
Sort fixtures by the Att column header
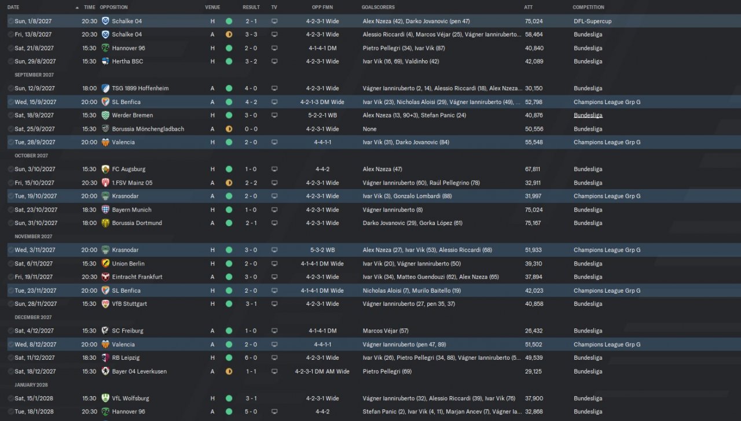click(x=528, y=8)
